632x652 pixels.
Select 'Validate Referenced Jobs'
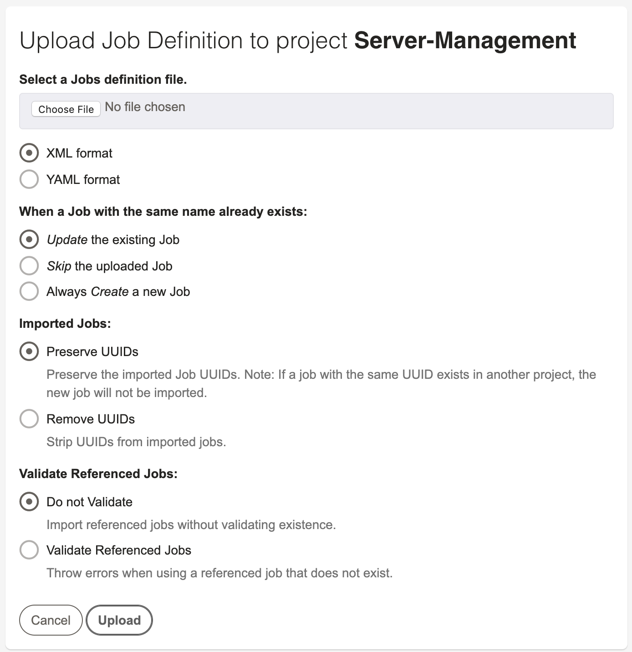pyautogui.click(x=29, y=550)
